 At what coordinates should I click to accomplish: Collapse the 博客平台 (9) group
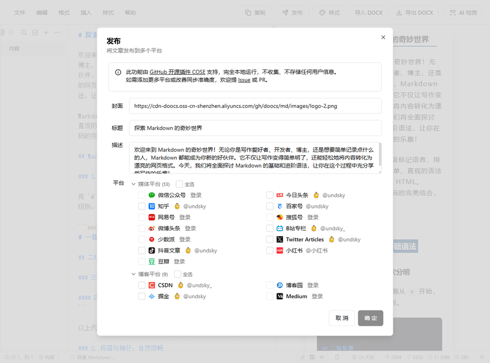[133, 274]
